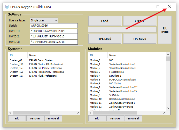
Task: Click the add button under Systems
Action: click(x=17, y=118)
